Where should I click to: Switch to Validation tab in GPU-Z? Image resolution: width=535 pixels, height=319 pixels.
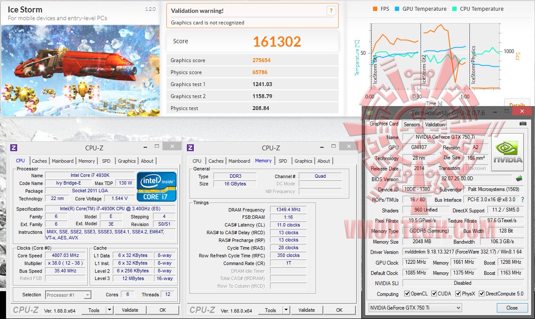435,125
